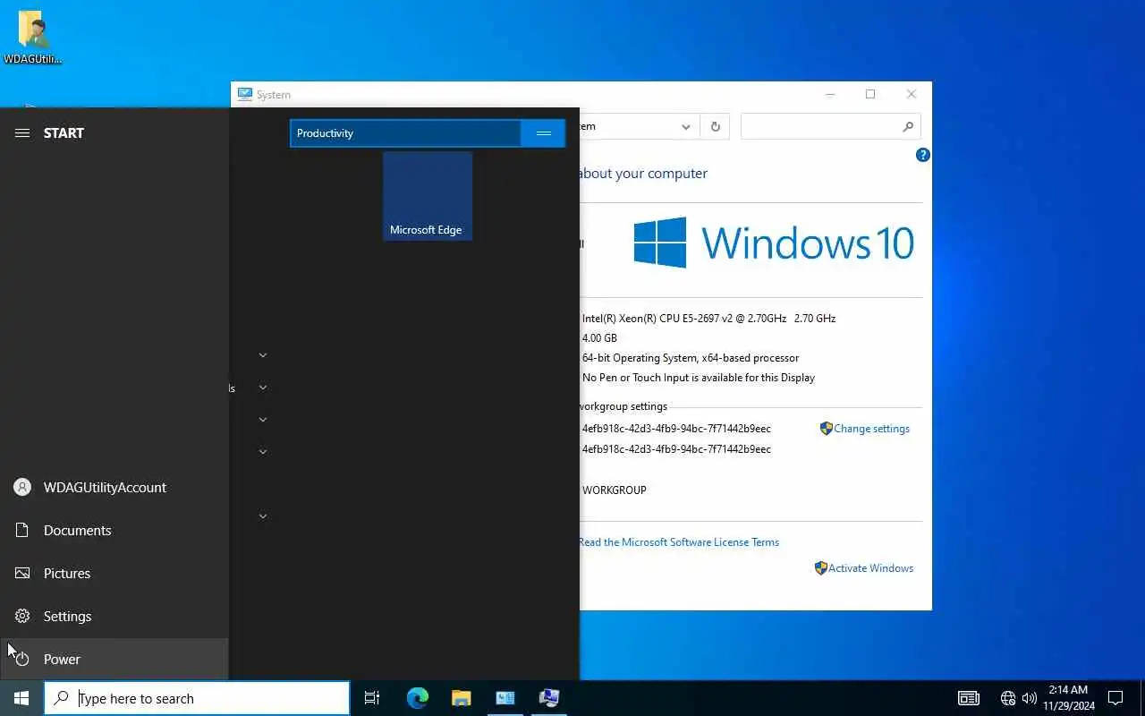This screenshot has height=716, width=1145.
Task: Click the Pictures icon in Start
Action: pyautogui.click(x=22, y=573)
